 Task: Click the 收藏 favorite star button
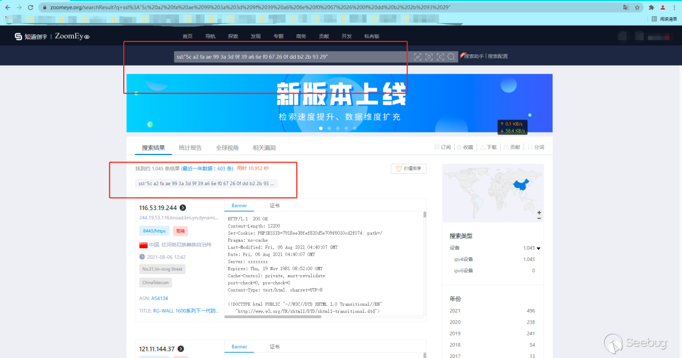[x=465, y=147]
